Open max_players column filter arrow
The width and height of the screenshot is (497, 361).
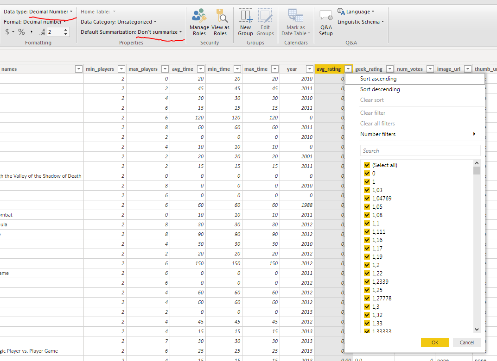165,69
